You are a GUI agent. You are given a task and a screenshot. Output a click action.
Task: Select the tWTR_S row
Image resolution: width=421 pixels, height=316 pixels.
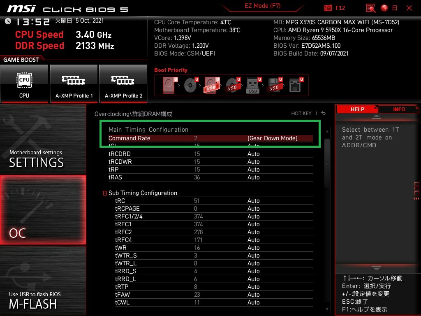click(x=214, y=256)
